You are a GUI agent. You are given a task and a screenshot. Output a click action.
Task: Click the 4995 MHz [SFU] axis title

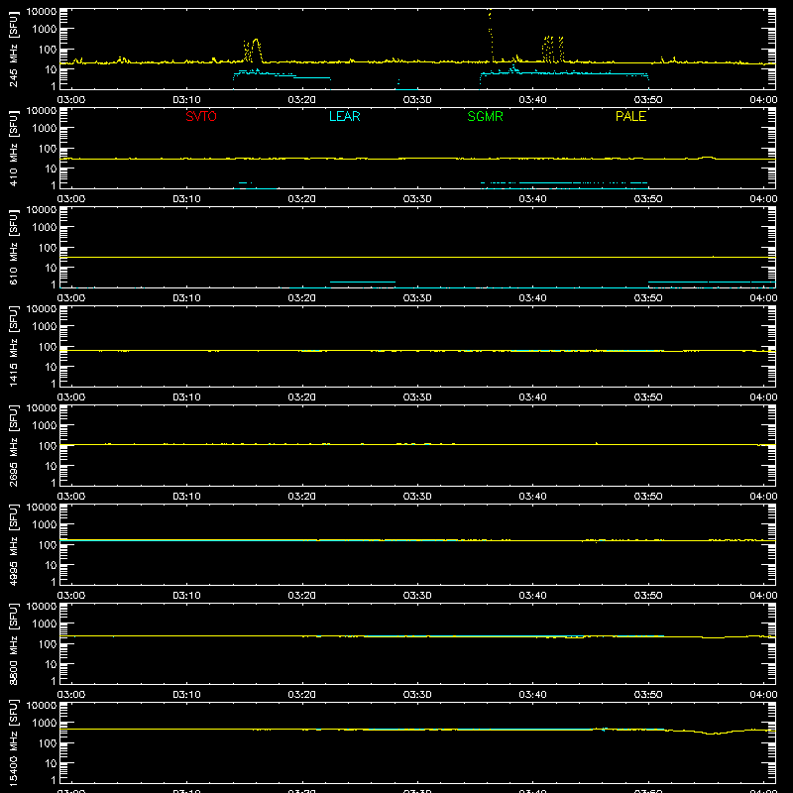(x=13, y=544)
